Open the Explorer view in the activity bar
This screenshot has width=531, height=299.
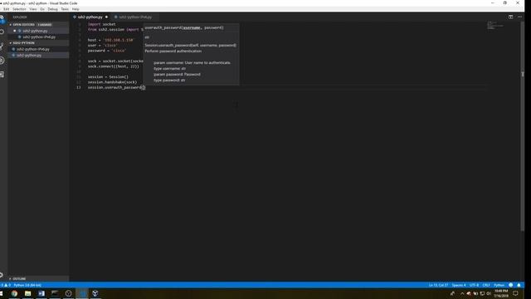[x=2, y=18]
